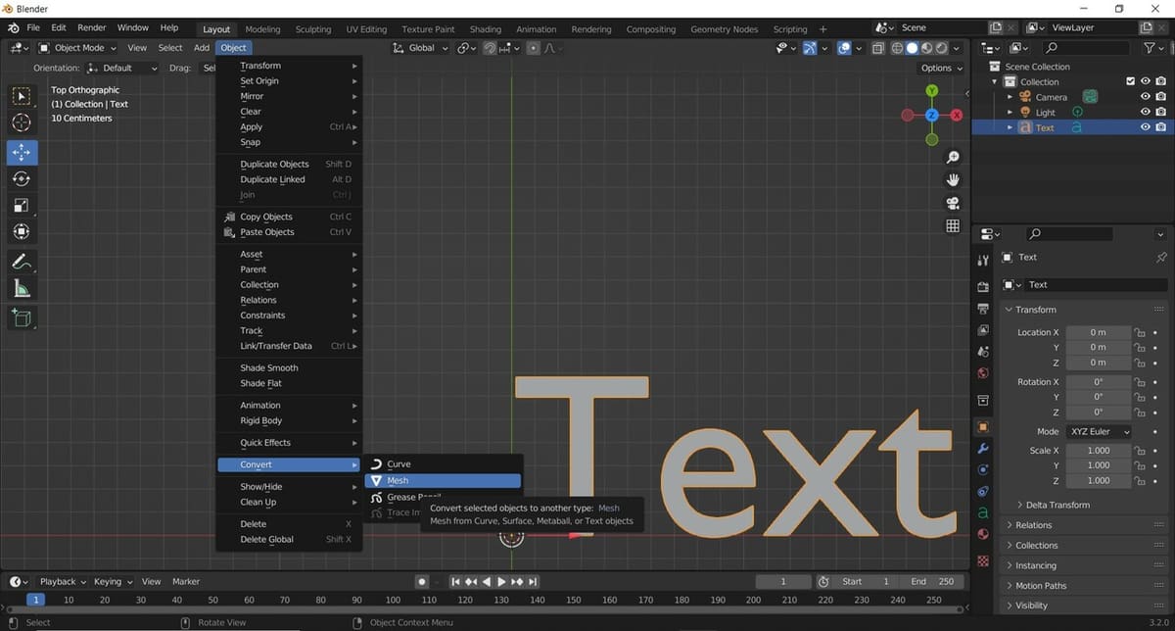Open the Render properties tab
Image resolution: width=1175 pixels, height=631 pixels.
(x=983, y=286)
